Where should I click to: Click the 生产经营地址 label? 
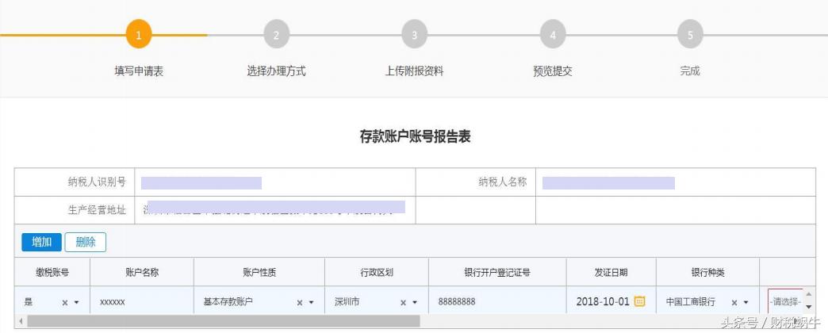pyautogui.click(x=98, y=210)
